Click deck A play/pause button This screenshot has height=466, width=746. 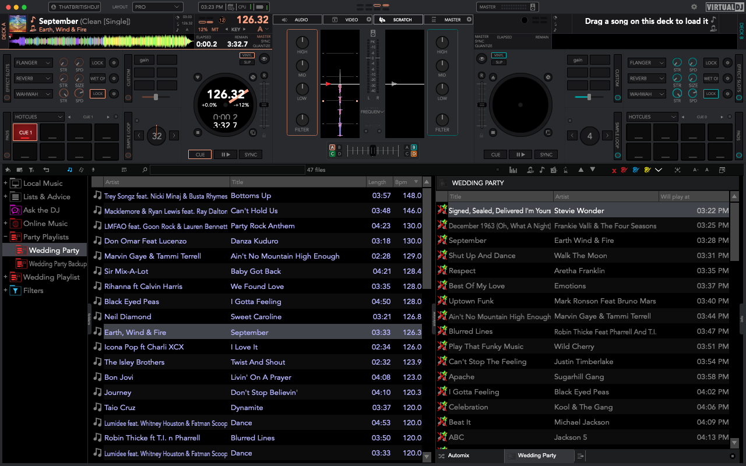point(226,154)
